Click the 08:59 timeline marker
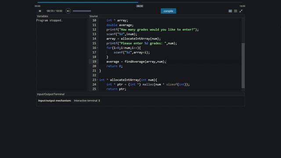This screenshot has height=158, width=281. pos(140,6)
